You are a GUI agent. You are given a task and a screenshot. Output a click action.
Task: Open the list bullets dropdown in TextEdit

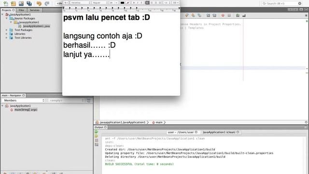[x=175, y=3]
